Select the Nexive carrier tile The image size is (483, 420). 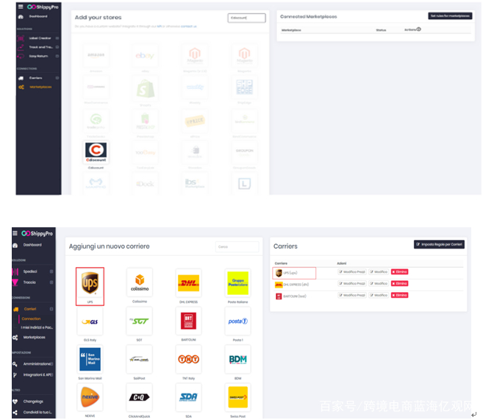click(x=90, y=397)
